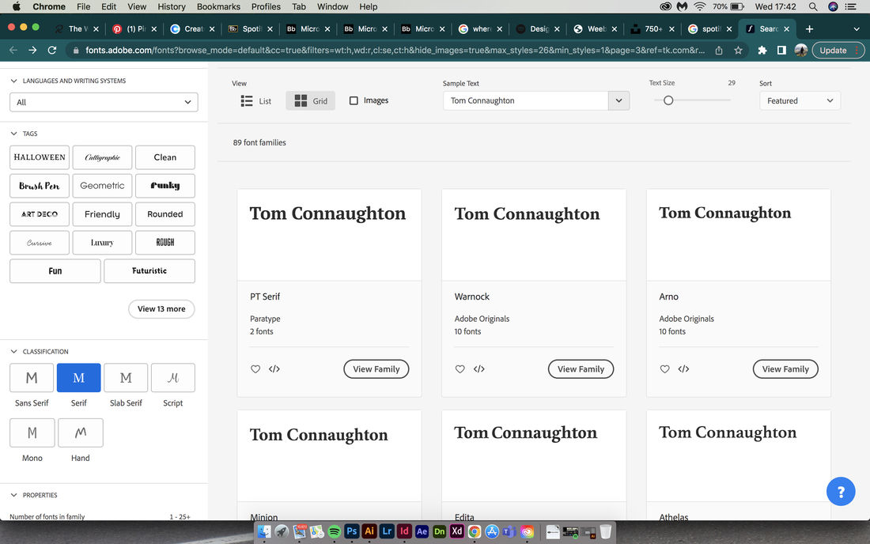The height and width of the screenshot is (544, 870).
Task: Click the address bar URL
Action: click(x=395, y=50)
